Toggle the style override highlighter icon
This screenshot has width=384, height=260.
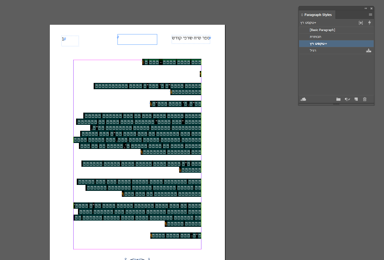pos(361,23)
